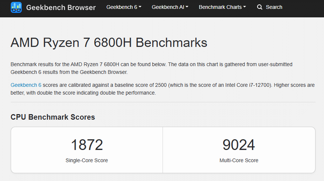Click the Single-Core Score label
The width and height of the screenshot is (324, 181).
click(87, 160)
